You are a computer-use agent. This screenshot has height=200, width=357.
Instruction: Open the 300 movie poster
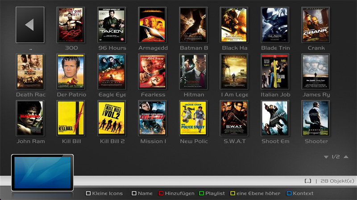(71, 25)
